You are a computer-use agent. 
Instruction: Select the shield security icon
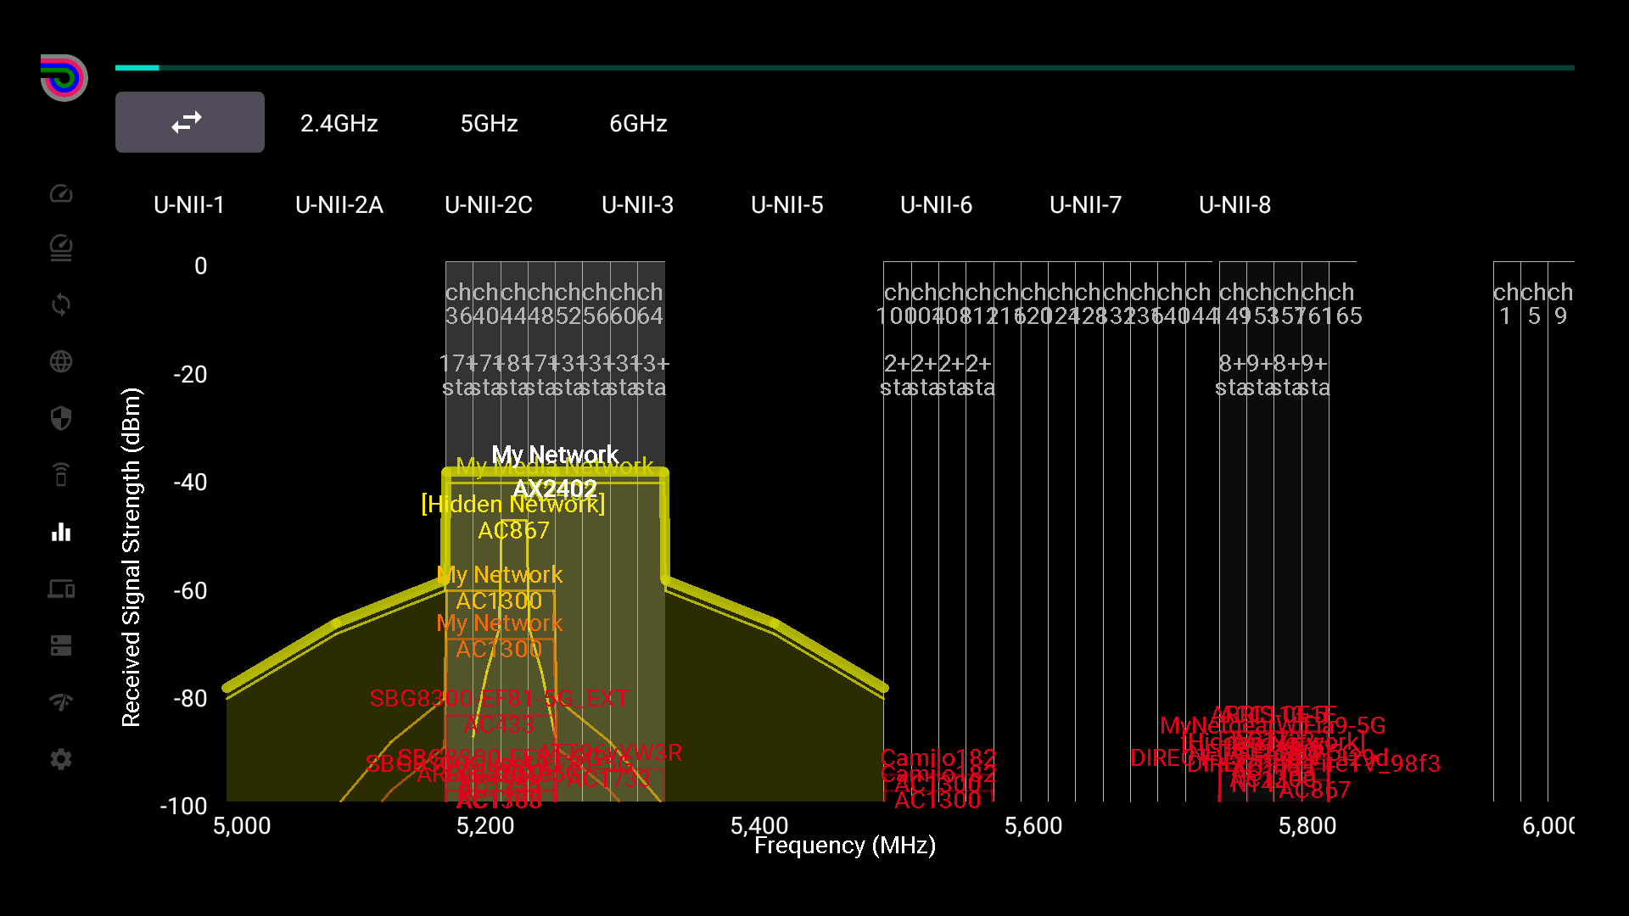(x=60, y=418)
